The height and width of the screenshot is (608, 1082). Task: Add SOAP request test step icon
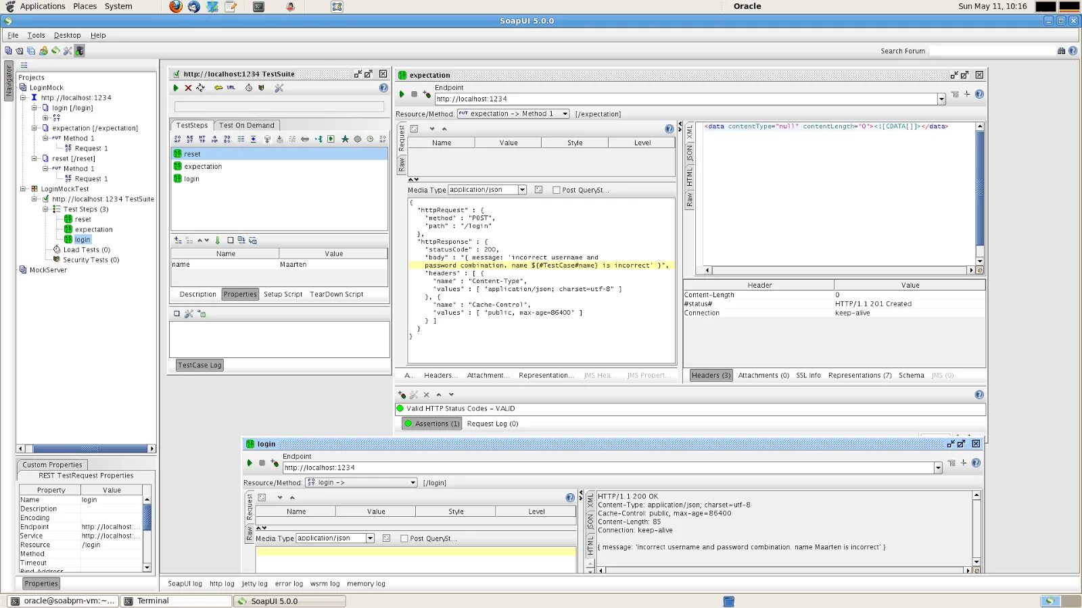[178, 139]
